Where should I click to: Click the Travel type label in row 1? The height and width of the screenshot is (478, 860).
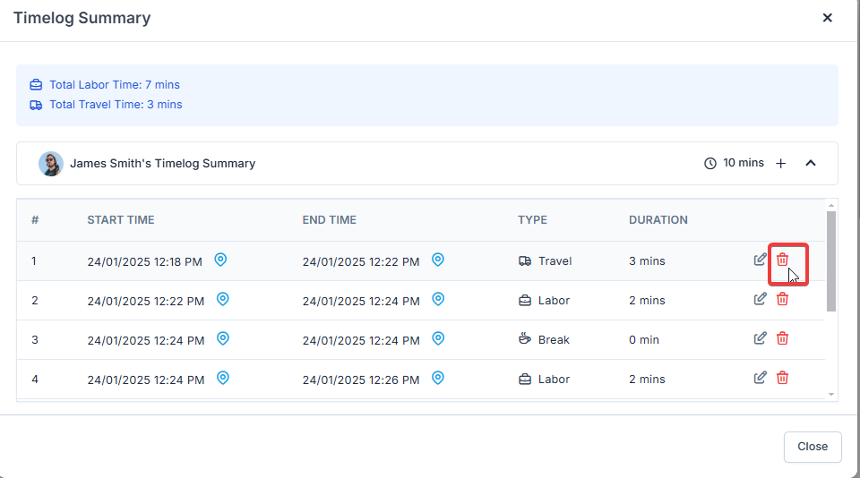click(555, 260)
